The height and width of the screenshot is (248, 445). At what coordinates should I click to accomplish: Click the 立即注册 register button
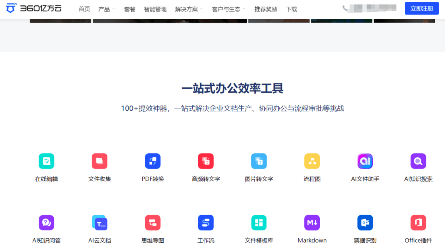(422, 9)
